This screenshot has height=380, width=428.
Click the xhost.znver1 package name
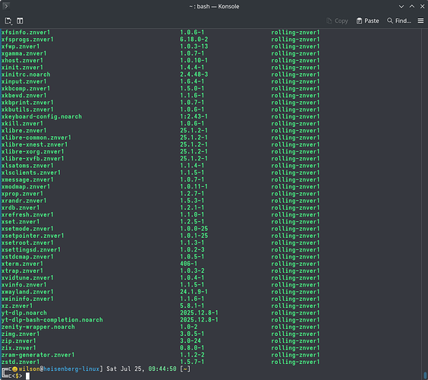click(x=22, y=61)
